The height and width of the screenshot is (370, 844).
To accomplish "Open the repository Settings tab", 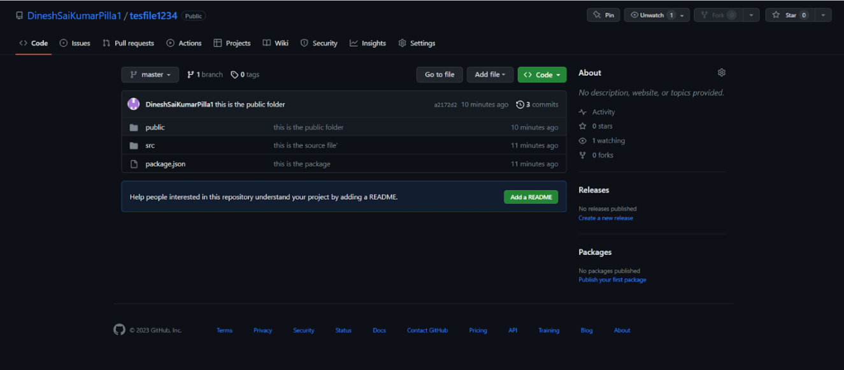I will tap(417, 43).
